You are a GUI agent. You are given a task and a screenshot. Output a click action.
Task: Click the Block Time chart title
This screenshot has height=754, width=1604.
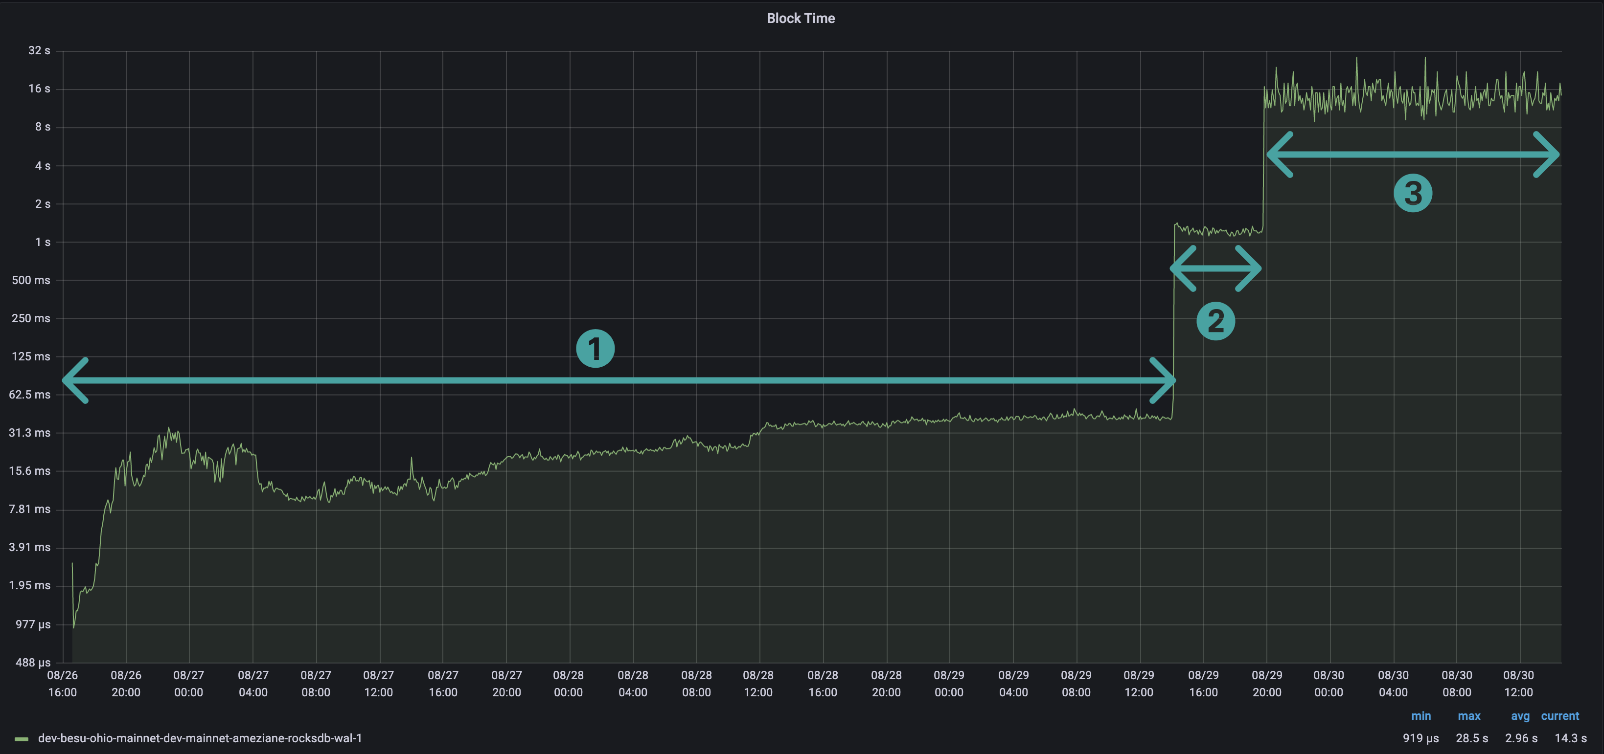point(802,18)
